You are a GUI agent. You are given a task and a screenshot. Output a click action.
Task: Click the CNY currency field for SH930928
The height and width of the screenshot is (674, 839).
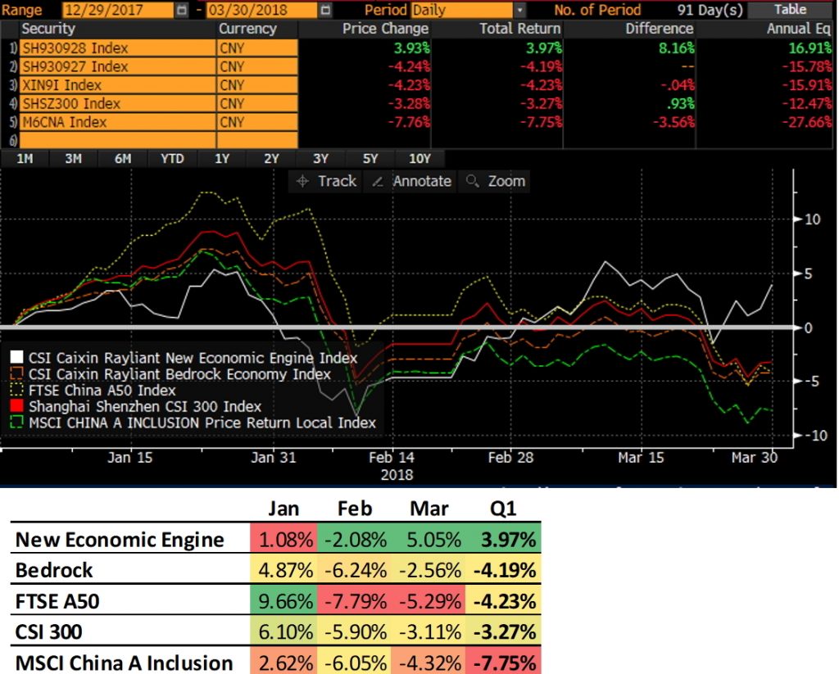(x=257, y=48)
